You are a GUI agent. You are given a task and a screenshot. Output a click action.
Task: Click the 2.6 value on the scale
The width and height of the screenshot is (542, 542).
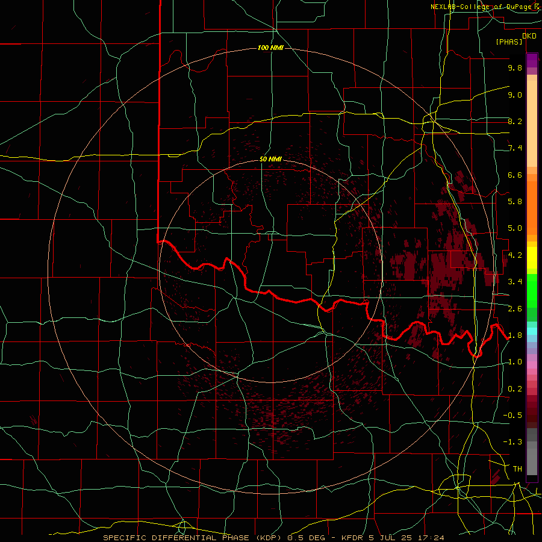point(515,309)
